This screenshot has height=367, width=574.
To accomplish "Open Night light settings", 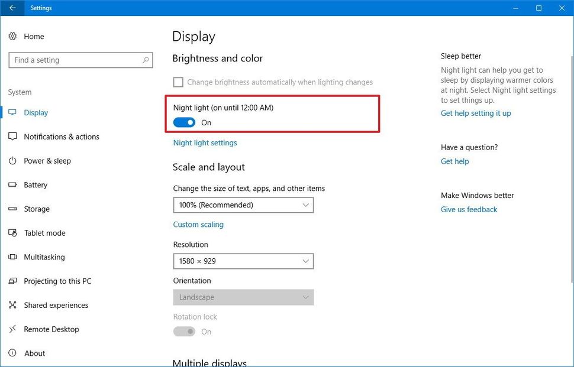I will click(x=205, y=142).
